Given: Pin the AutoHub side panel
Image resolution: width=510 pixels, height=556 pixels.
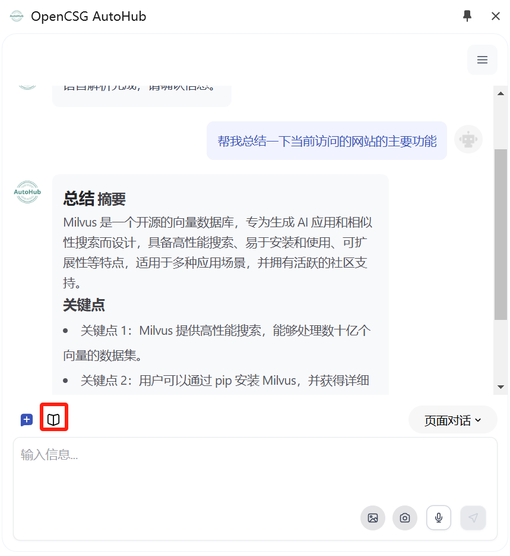Looking at the screenshot, I should click(x=467, y=16).
